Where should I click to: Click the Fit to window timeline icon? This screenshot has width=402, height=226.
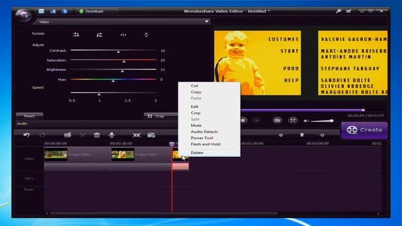click(136, 135)
